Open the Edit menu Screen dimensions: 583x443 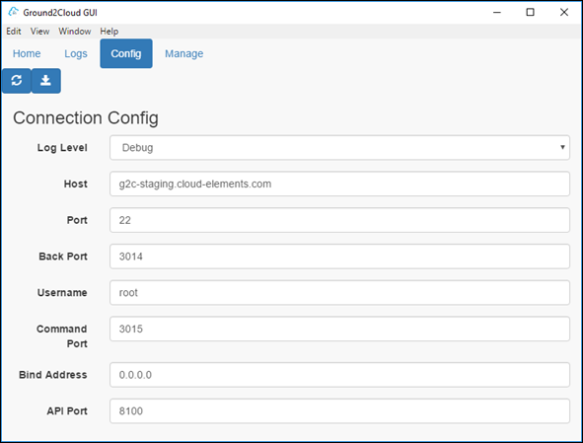tap(14, 32)
